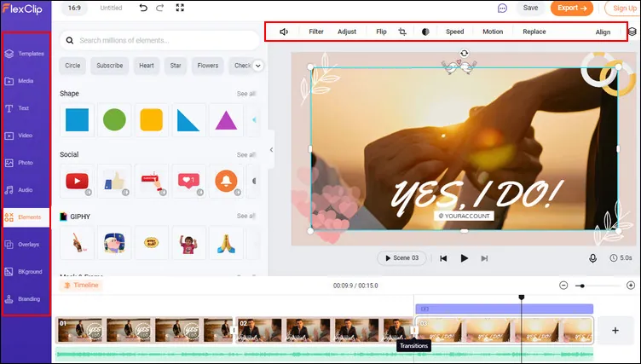641x364 pixels.
Task: Click Replace in the toolbar
Action: 534,32
